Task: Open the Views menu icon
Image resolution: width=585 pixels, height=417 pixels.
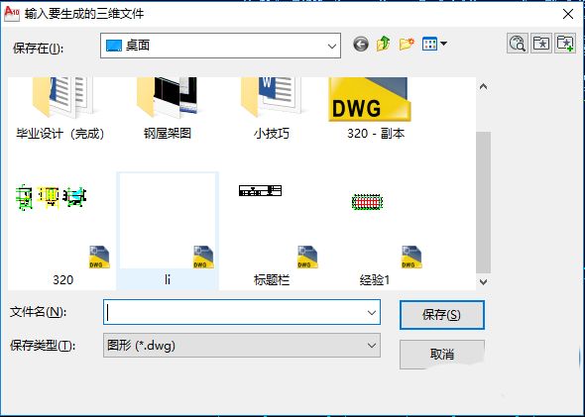Action: (429, 44)
